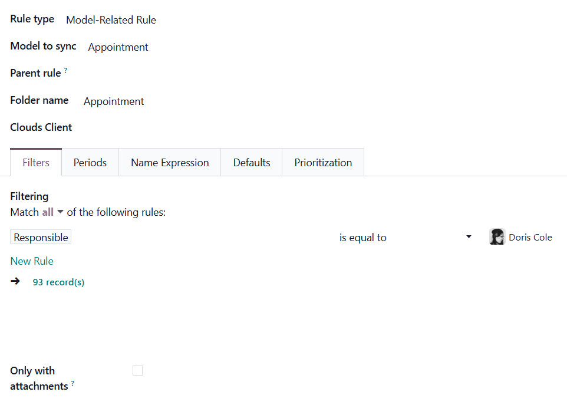Switch to the Filters tab
Viewport: 567px width, 418px height.
[36, 163]
